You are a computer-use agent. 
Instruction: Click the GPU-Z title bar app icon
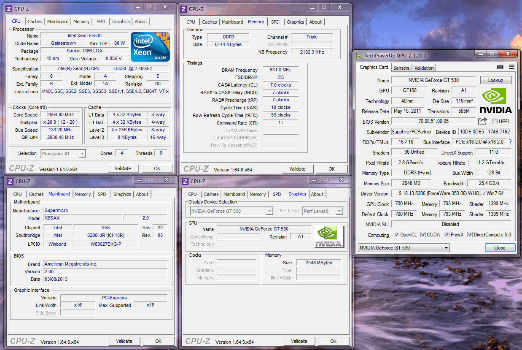(x=359, y=55)
